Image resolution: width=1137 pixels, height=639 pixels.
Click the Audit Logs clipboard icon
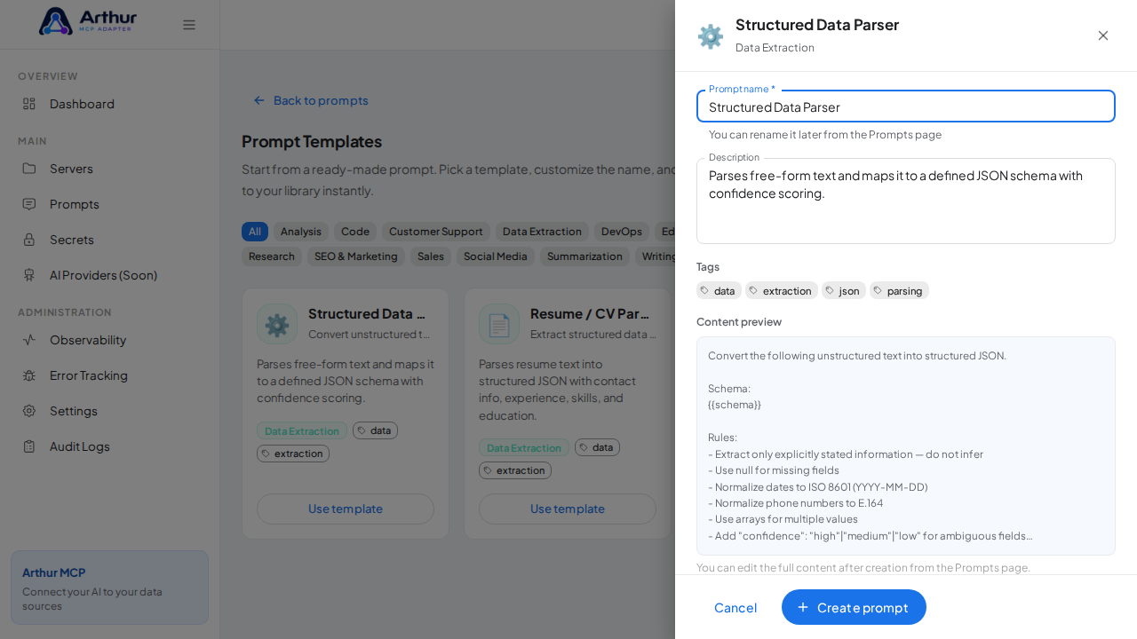(x=29, y=446)
